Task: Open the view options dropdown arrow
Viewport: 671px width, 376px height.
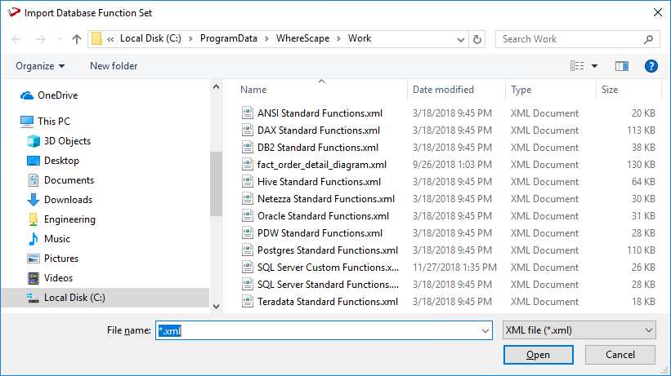Action: tap(595, 66)
